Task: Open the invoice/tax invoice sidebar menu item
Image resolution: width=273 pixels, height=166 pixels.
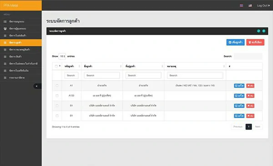Action: [21, 63]
